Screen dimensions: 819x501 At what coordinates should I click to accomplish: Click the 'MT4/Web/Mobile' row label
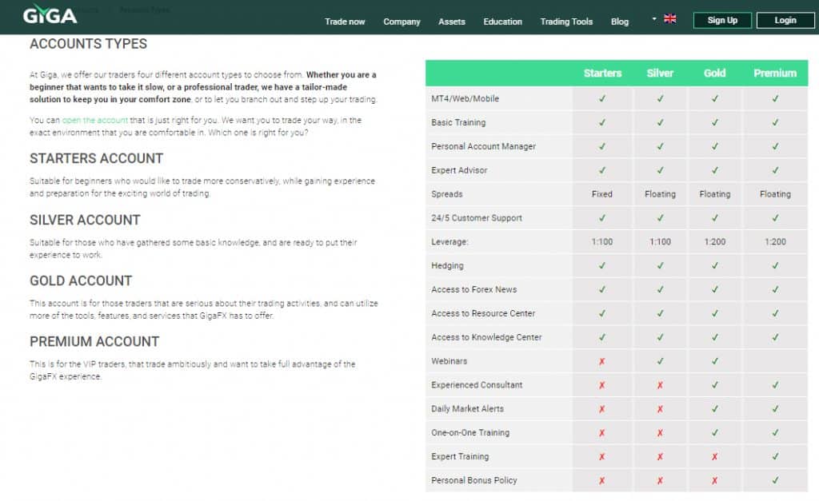(x=465, y=98)
